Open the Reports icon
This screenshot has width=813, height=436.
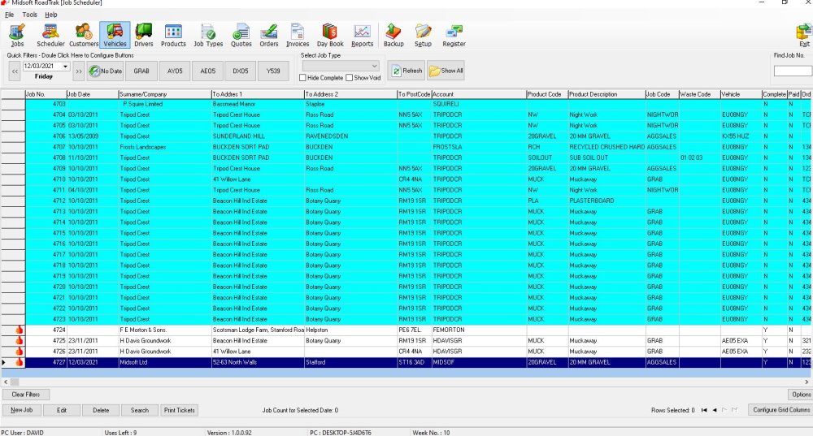[x=363, y=35]
